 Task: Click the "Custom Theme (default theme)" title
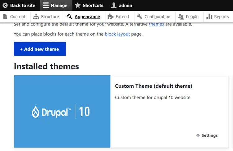153,86
